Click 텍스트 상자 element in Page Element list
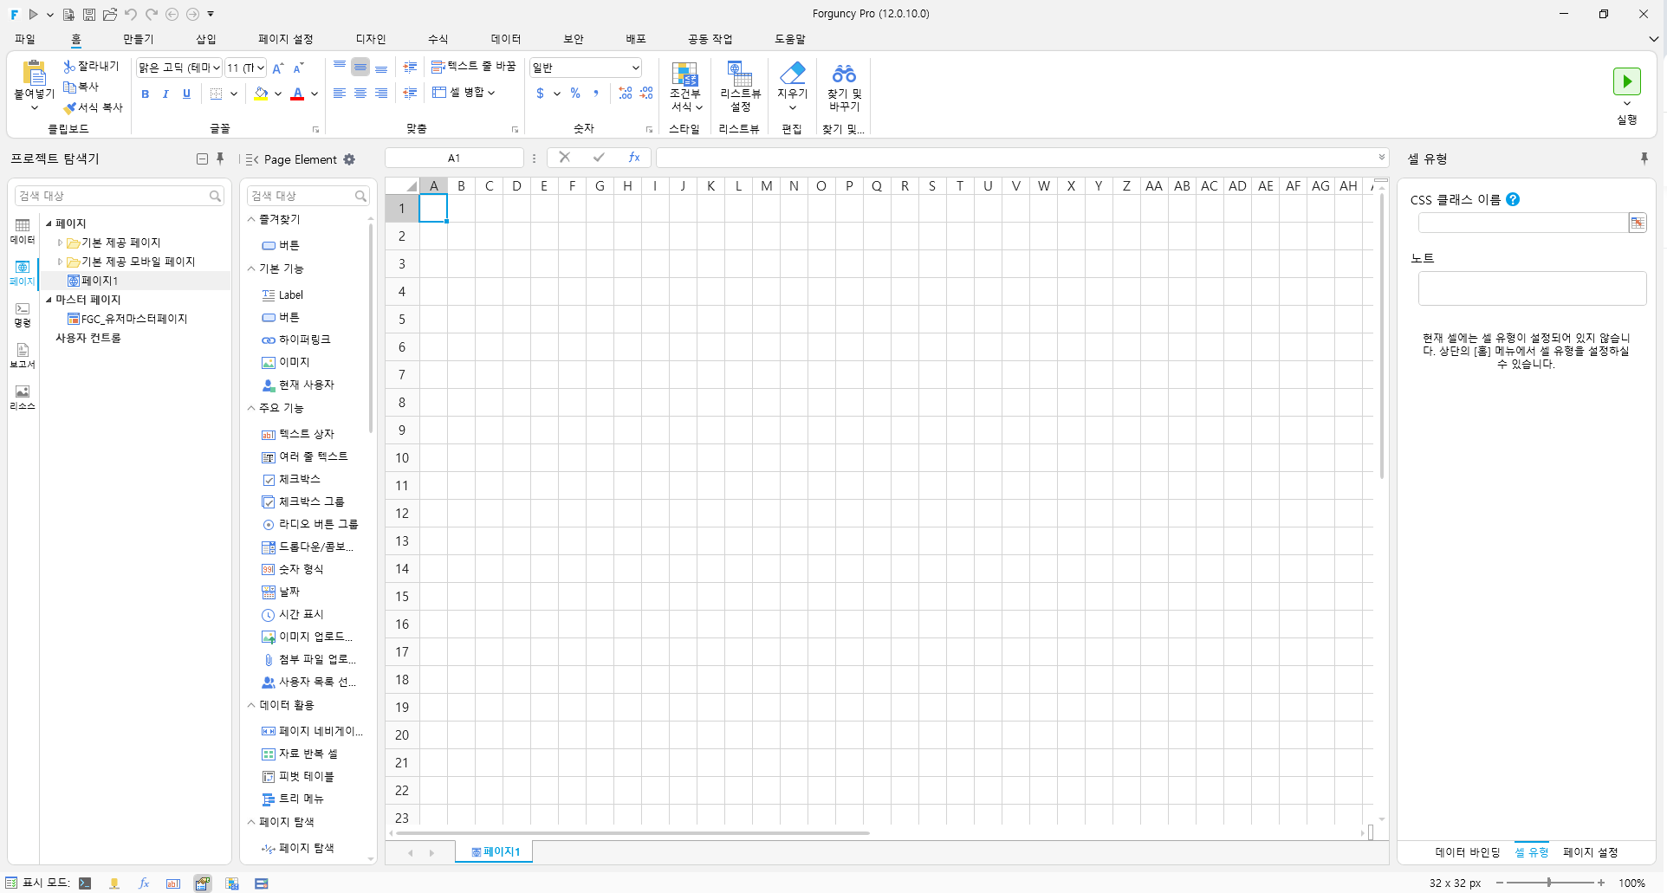 tap(306, 434)
